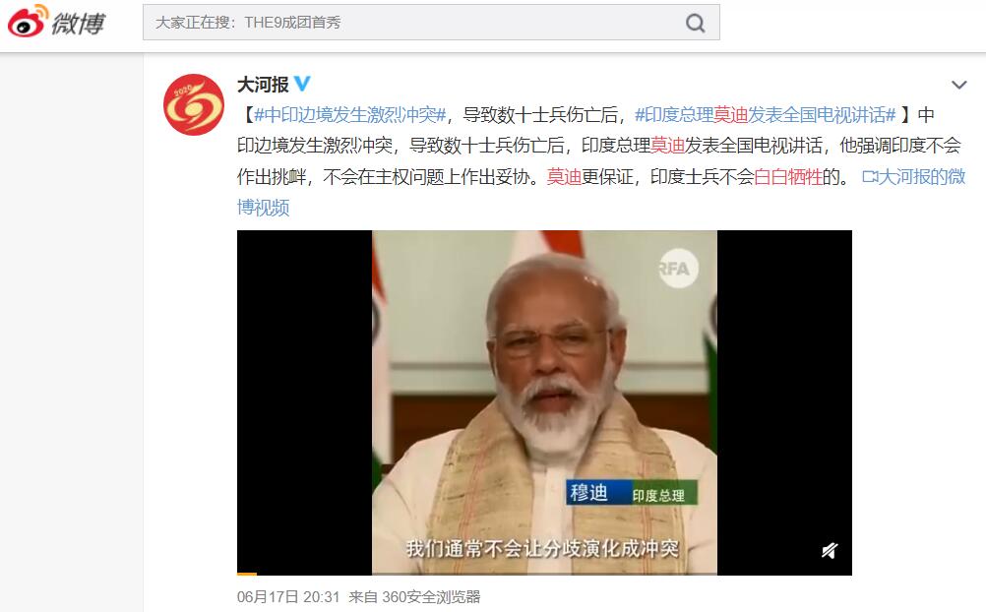The height and width of the screenshot is (612, 986).
Task: Open the 06月17日 20:31 timestamp
Action: point(288,597)
